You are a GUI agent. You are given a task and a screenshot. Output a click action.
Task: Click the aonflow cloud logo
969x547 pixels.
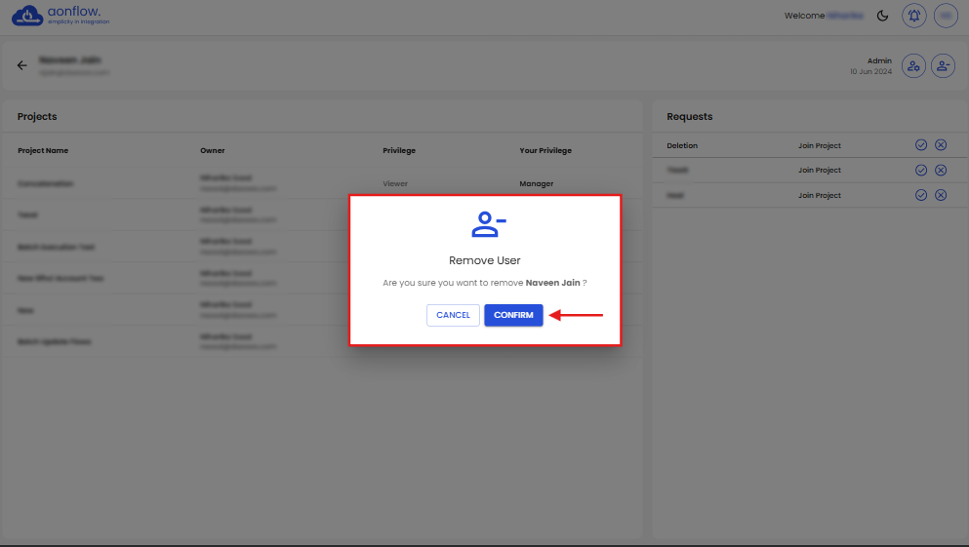[x=26, y=16]
